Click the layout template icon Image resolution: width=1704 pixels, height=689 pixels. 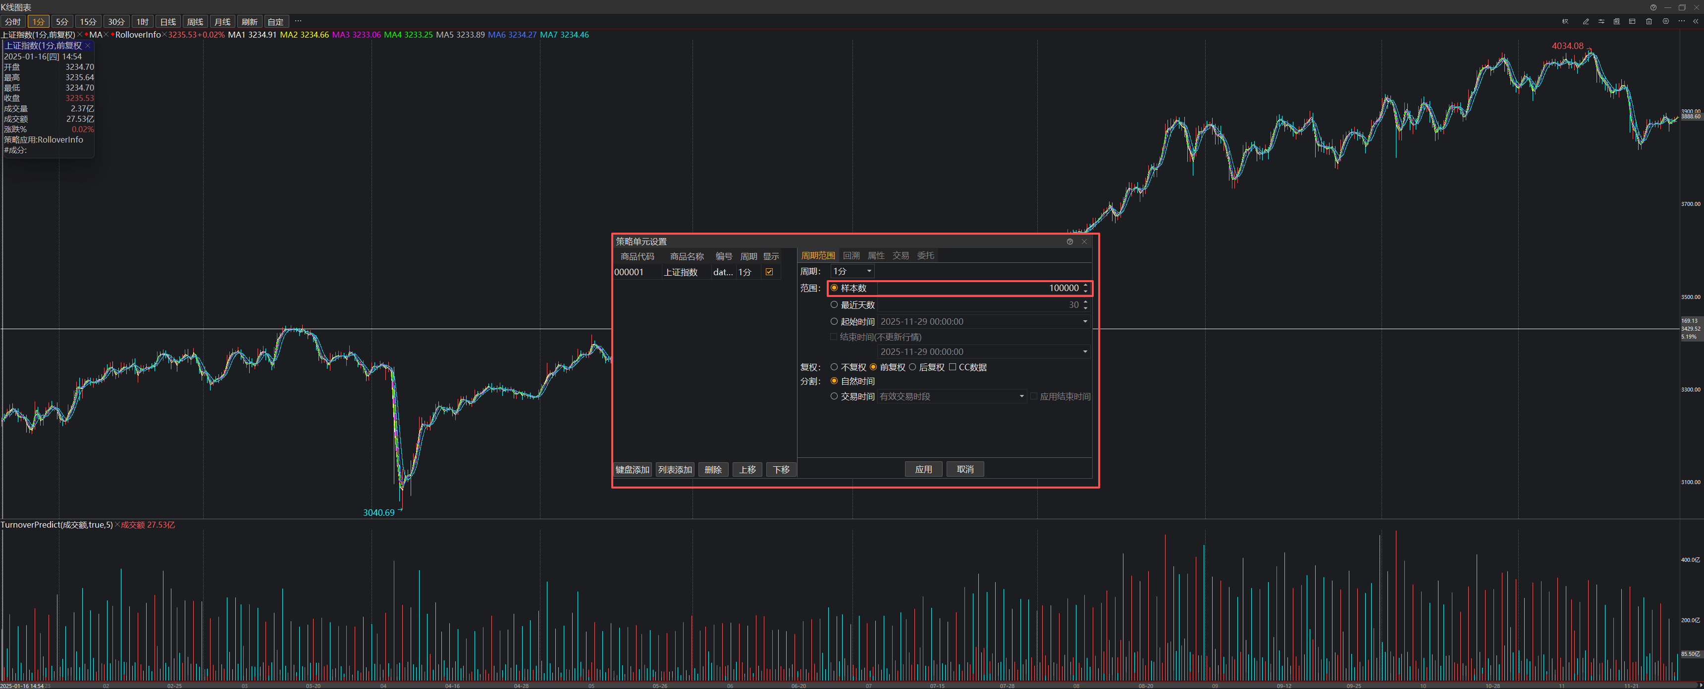pos(1632,22)
